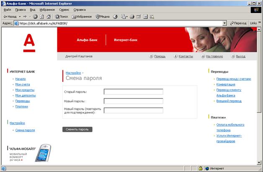Click Настройки breadcrumb above page title
Viewport: 263px width, 172px height.
click(x=73, y=73)
